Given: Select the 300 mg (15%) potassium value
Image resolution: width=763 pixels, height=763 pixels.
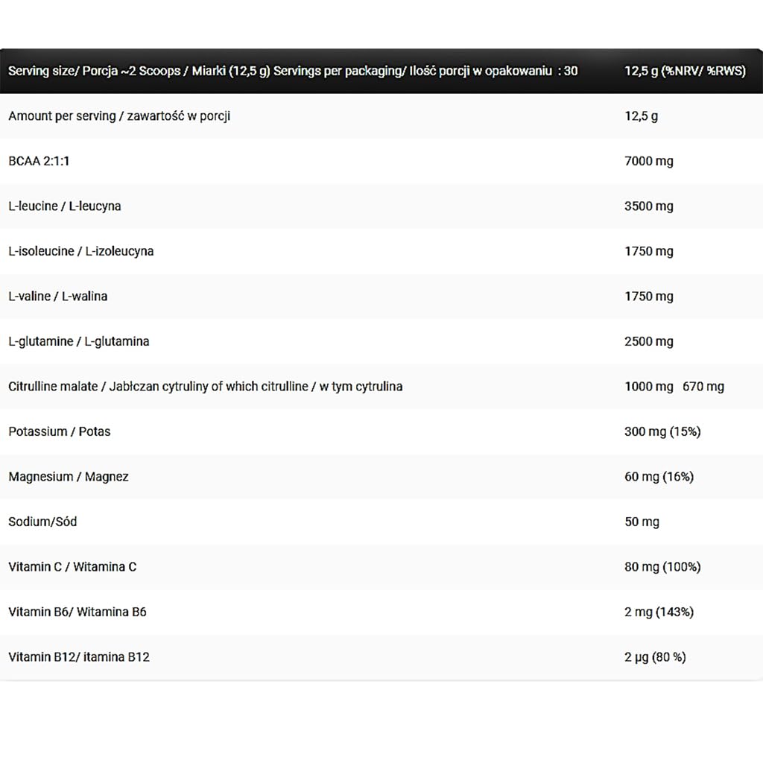Looking at the screenshot, I should [662, 431].
